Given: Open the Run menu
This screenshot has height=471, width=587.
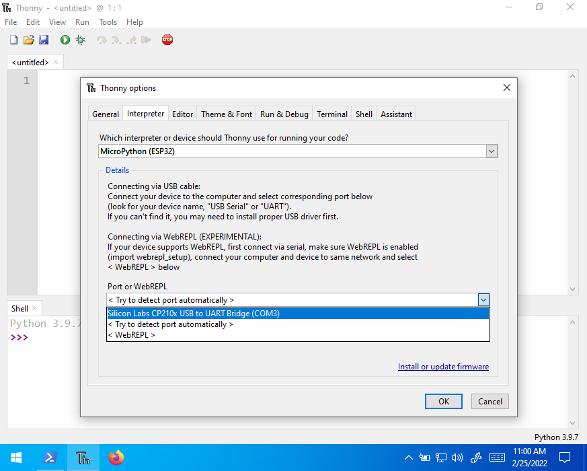Looking at the screenshot, I should [82, 22].
